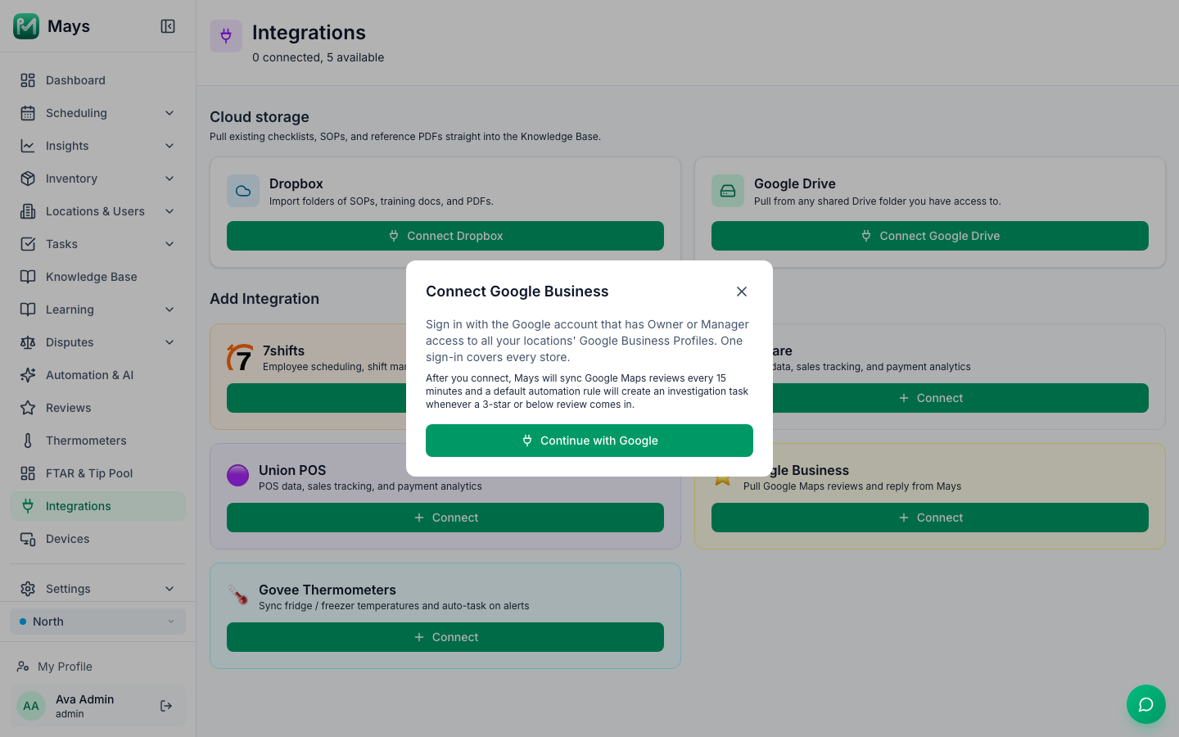Screen dimensions: 1179x737
Task: Click Connect Dropbox button
Action: pyautogui.click(x=445, y=236)
